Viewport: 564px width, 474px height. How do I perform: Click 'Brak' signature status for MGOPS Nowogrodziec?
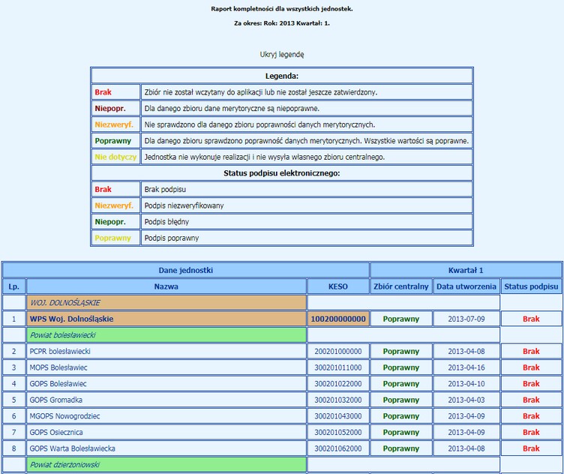click(x=531, y=416)
